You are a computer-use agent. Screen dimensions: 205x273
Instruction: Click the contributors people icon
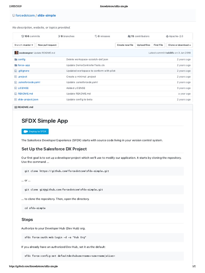(x=129, y=36)
